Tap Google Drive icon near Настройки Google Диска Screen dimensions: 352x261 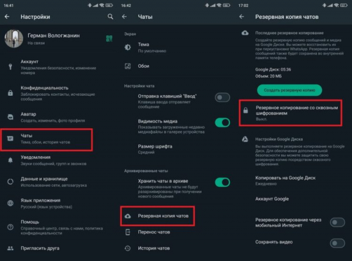point(245,139)
